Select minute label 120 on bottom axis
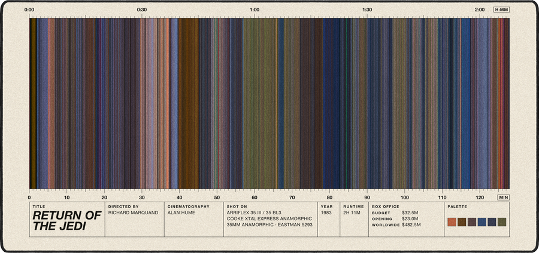The image size is (539, 253). pos(480,198)
